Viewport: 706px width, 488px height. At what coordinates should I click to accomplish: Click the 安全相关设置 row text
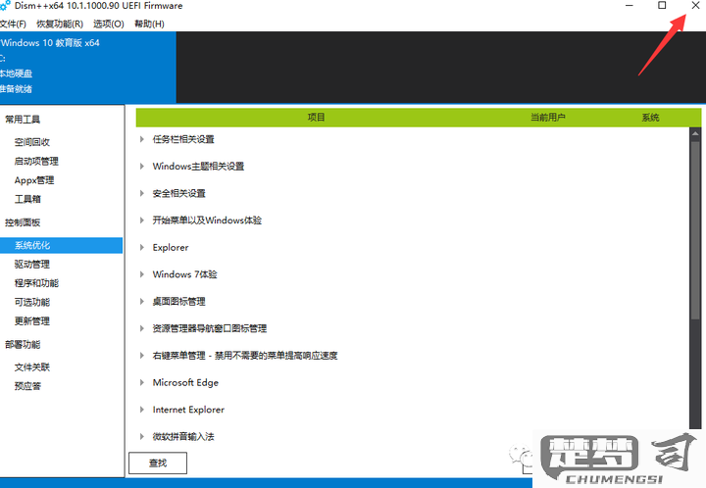click(178, 193)
